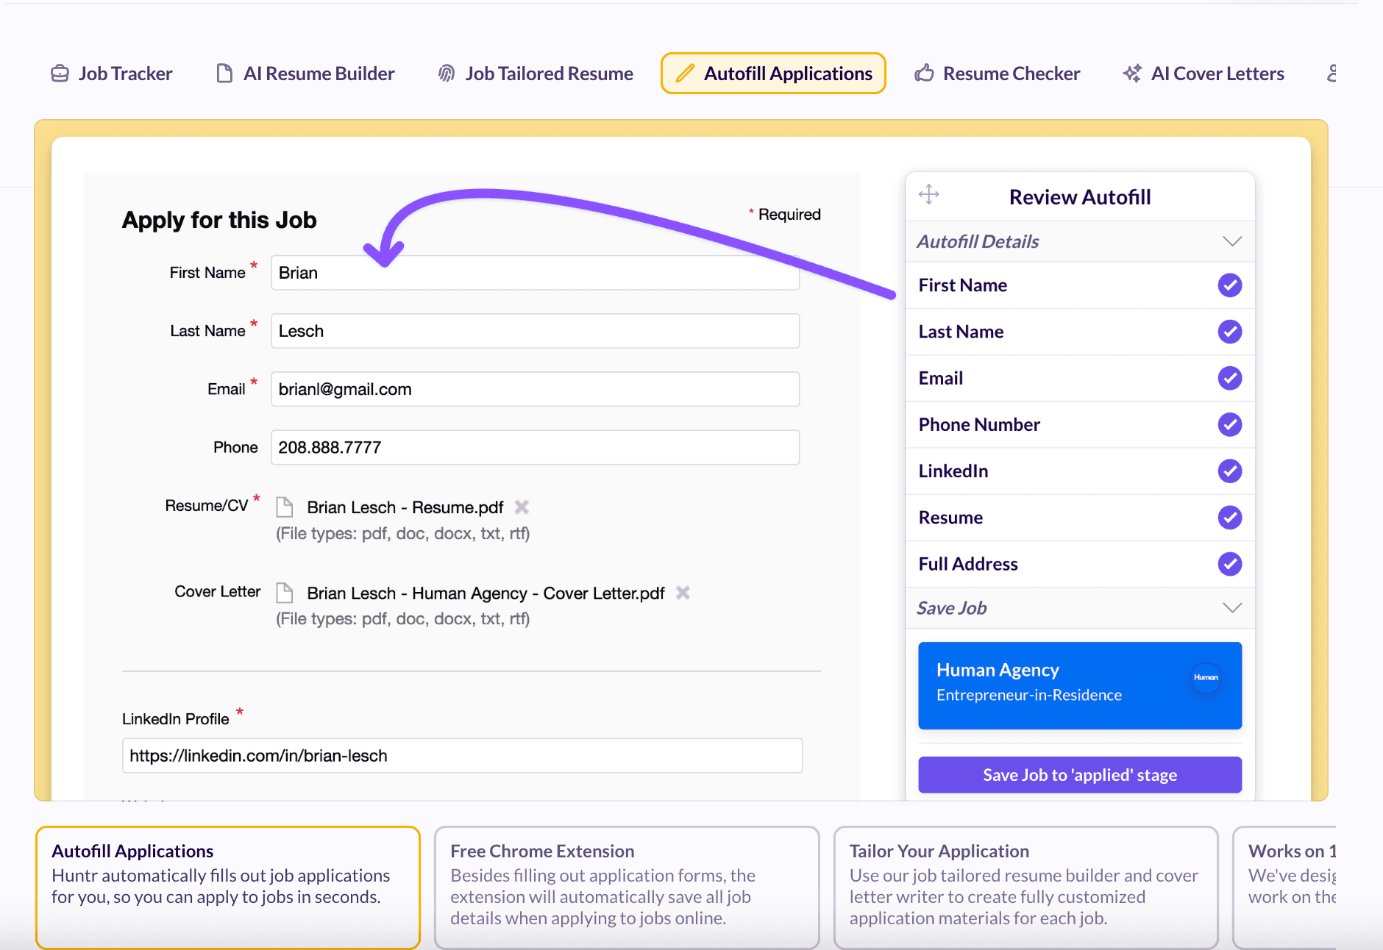Image resolution: width=1383 pixels, height=950 pixels.
Task: Toggle the Full Address autofill checkmark
Action: pos(1229,564)
